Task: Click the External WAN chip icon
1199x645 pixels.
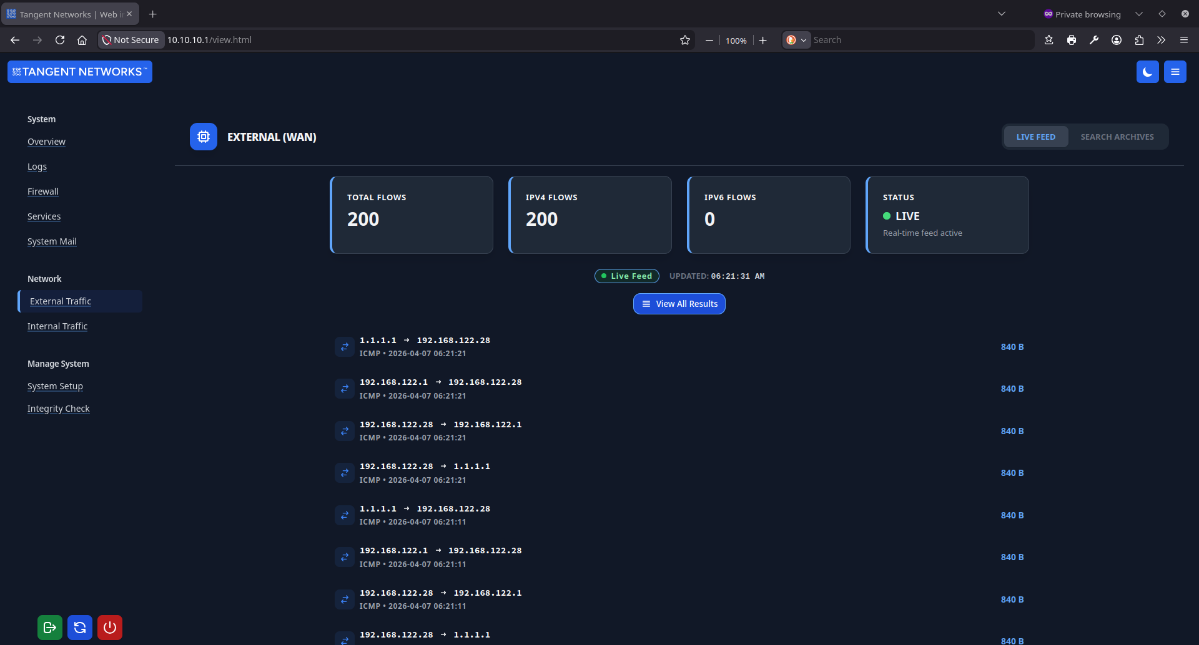Action: (204, 137)
